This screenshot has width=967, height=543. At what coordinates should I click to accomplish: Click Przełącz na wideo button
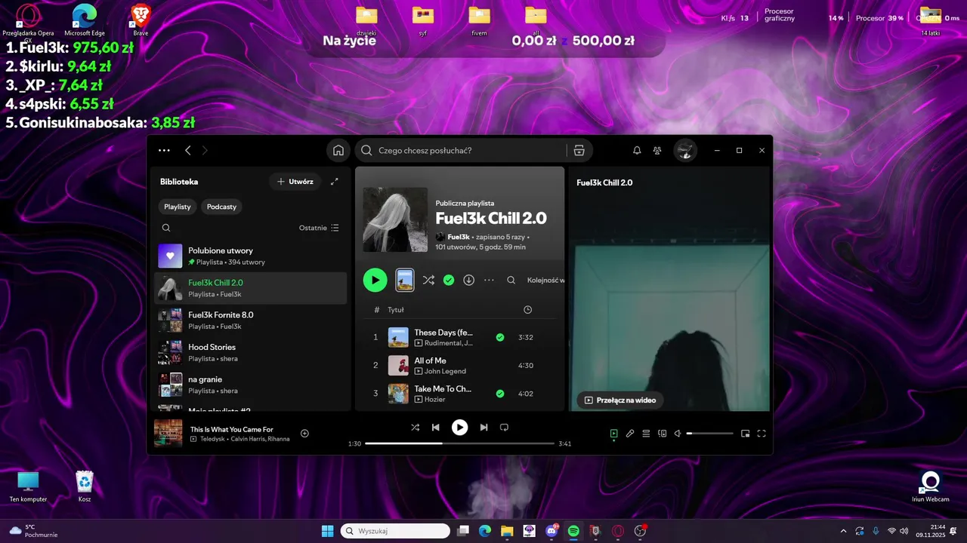(x=619, y=400)
